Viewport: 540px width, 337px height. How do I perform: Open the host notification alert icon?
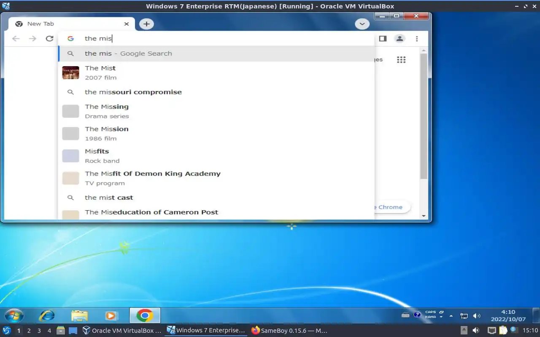tap(513, 330)
